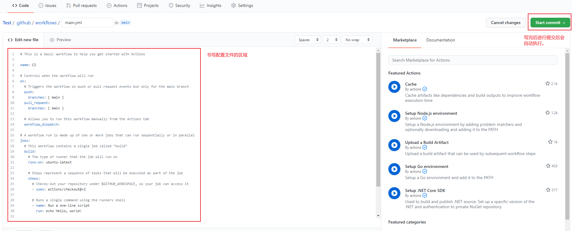Click the Search Marketplace for Actions field
The image size is (572, 231).
click(x=473, y=60)
